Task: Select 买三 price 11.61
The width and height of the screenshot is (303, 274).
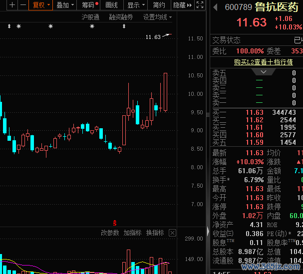Action: click(x=255, y=127)
